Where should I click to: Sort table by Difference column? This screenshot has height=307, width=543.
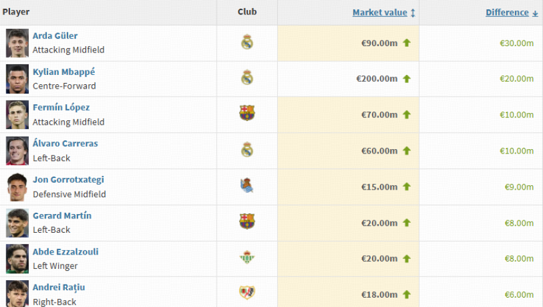coord(507,12)
